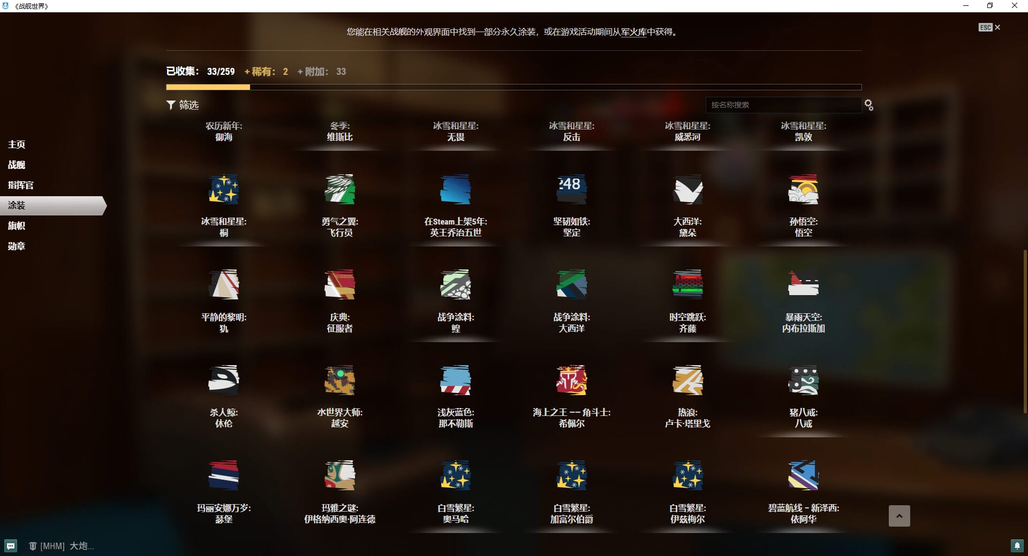Follow the 军火库 link
The image size is (1028, 556).
click(x=633, y=32)
